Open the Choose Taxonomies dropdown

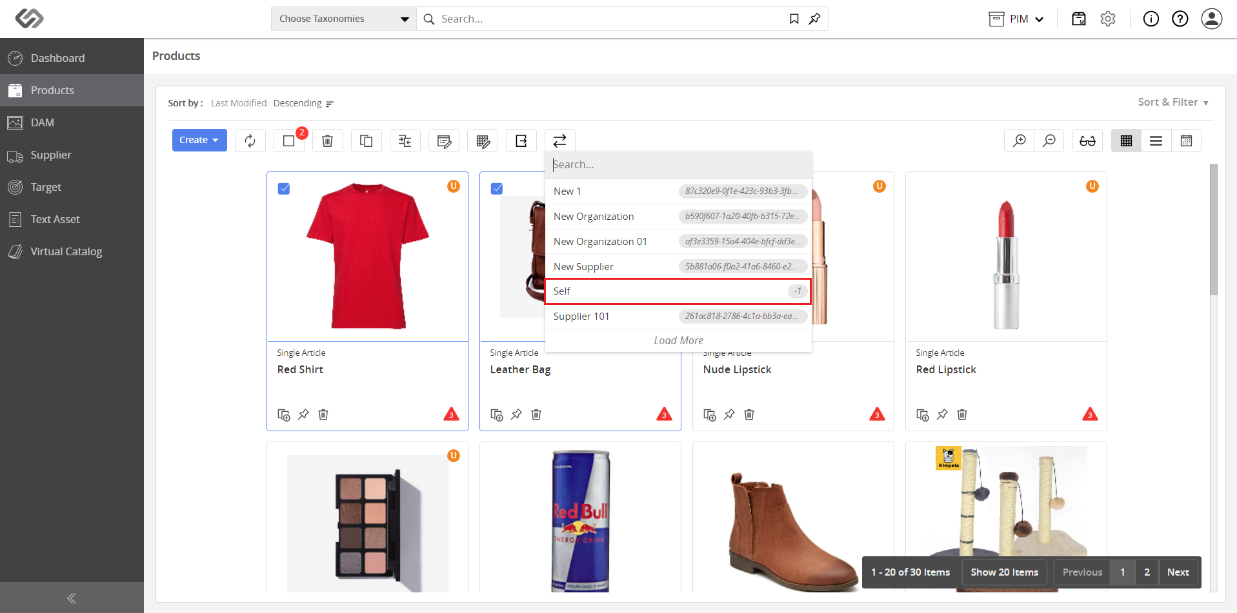pyautogui.click(x=344, y=19)
